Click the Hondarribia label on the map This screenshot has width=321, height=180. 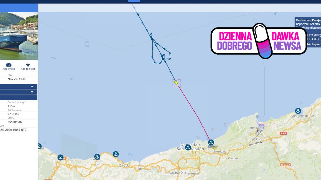pos(258,128)
